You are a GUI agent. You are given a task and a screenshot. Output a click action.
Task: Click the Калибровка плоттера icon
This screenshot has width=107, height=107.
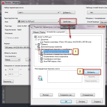42,59
